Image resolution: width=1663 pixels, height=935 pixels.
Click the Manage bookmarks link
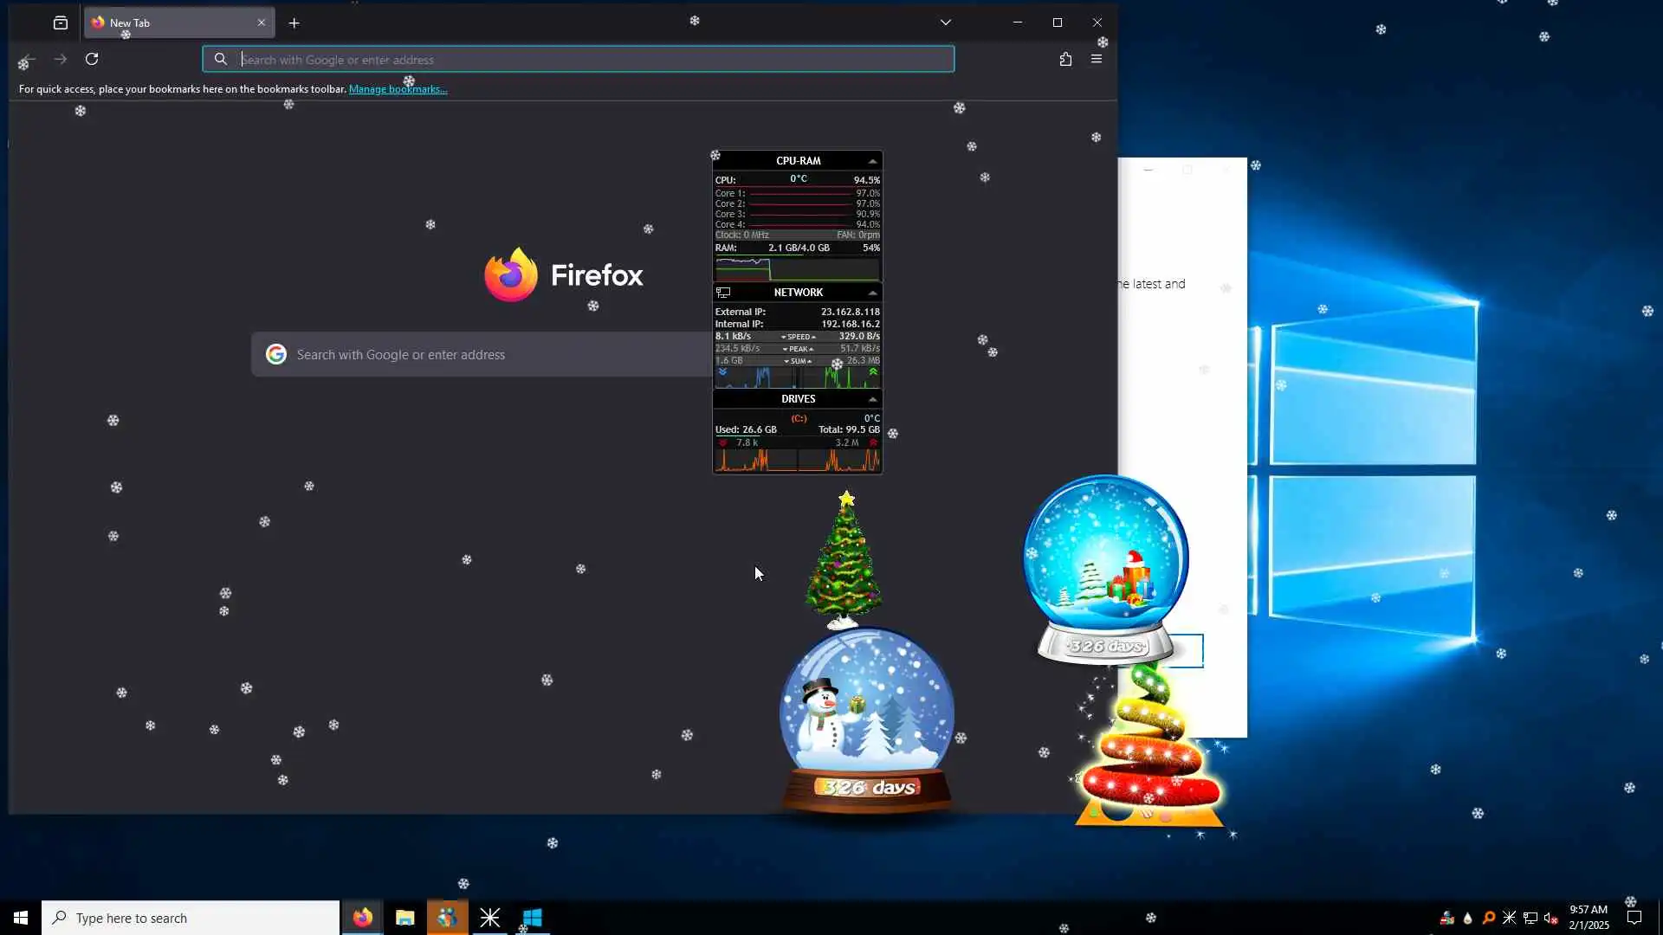(398, 89)
